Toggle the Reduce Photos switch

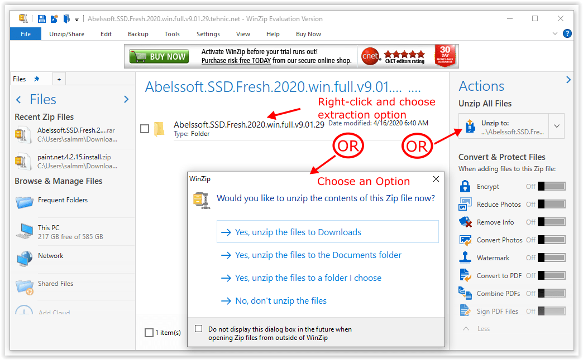click(x=552, y=204)
